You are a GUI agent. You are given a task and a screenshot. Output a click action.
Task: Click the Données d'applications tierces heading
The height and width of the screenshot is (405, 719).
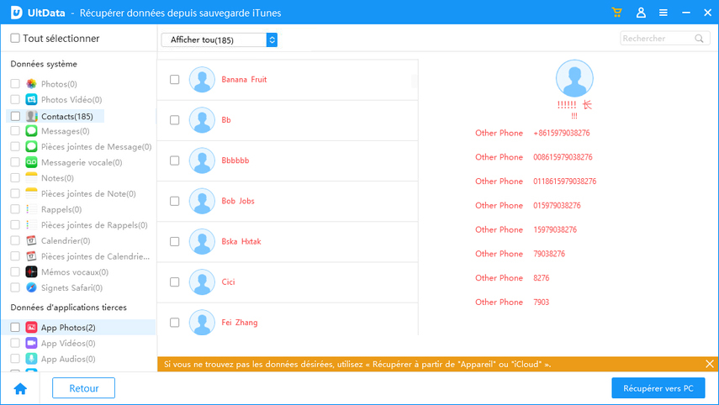68,308
